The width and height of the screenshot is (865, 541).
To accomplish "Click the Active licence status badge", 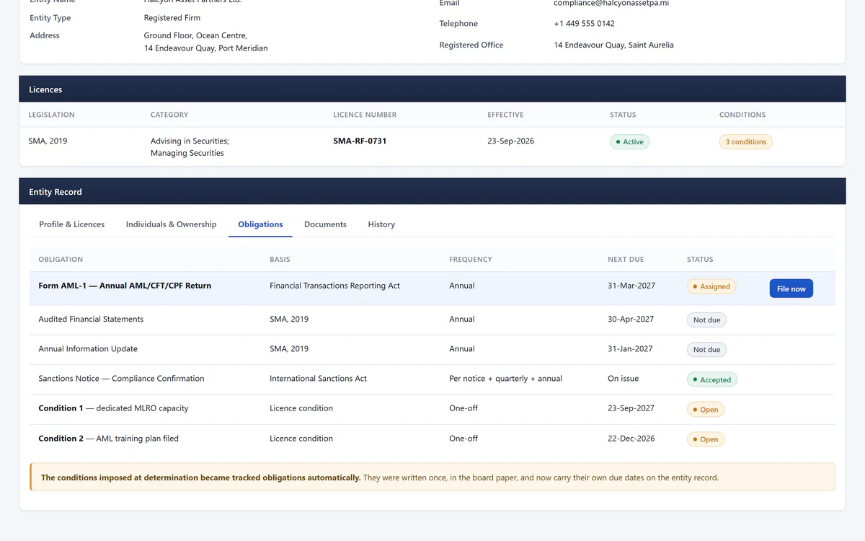I will coord(629,142).
